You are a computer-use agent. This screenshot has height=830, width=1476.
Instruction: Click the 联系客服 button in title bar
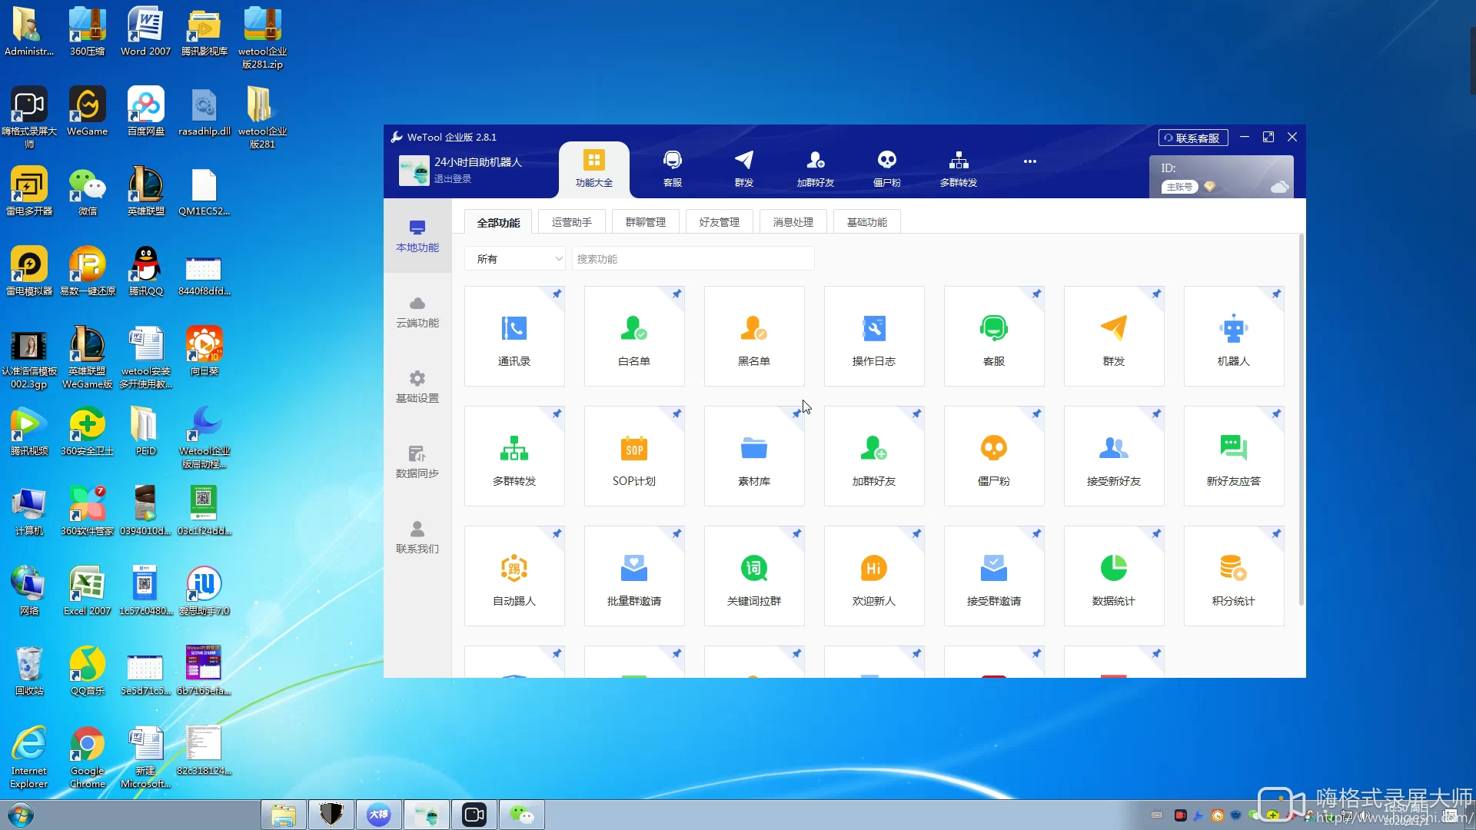(1193, 138)
